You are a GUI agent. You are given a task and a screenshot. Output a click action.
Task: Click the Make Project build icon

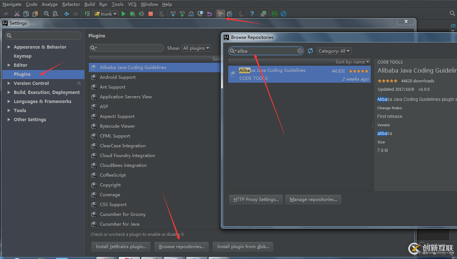click(x=87, y=14)
